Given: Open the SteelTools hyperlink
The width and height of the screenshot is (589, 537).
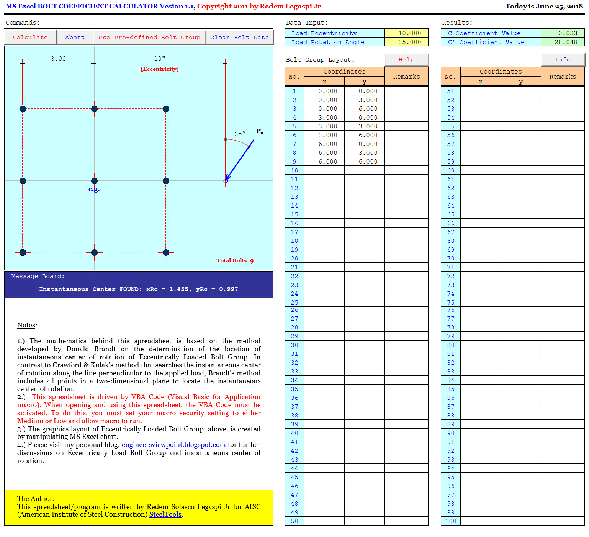Looking at the screenshot, I should pyautogui.click(x=165, y=514).
